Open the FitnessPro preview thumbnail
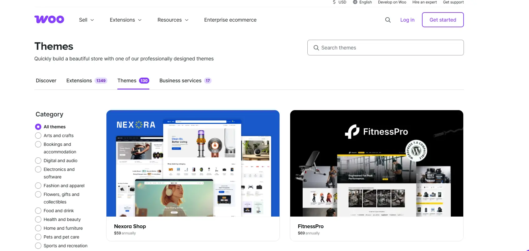Screen dimensions: 529x251 coord(377,163)
